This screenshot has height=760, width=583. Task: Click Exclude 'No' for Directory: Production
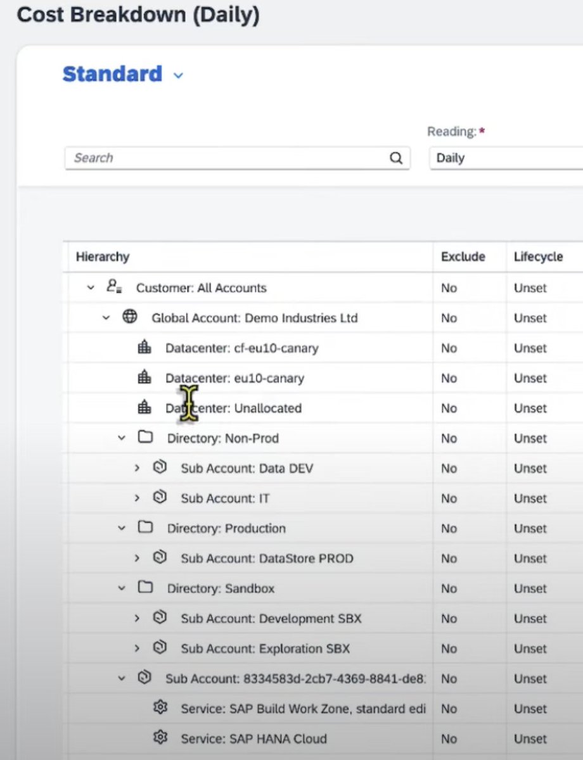[x=449, y=528]
